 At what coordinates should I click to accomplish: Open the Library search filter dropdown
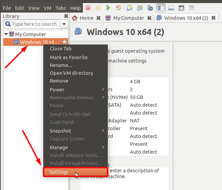(x=64, y=24)
